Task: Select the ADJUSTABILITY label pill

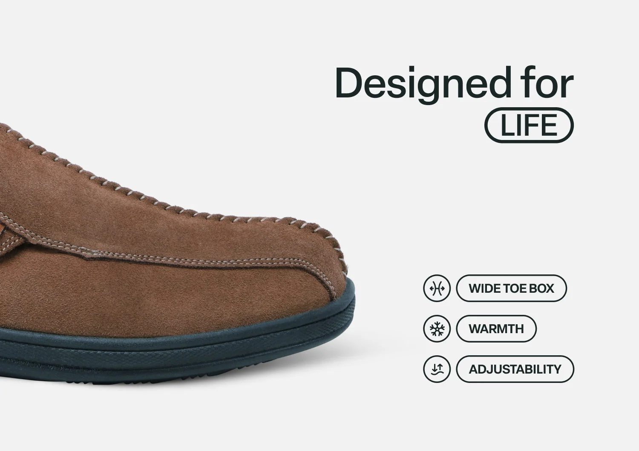Action: tap(515, 369)
